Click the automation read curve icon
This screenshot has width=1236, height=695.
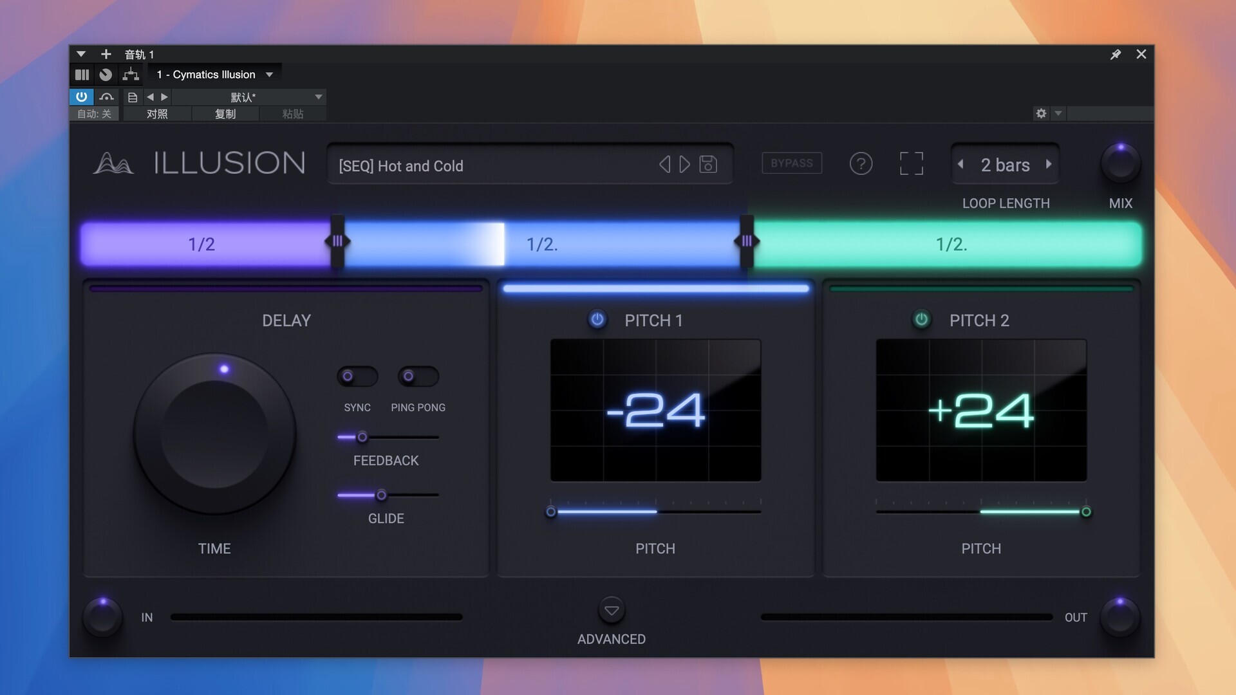point(107,97)
